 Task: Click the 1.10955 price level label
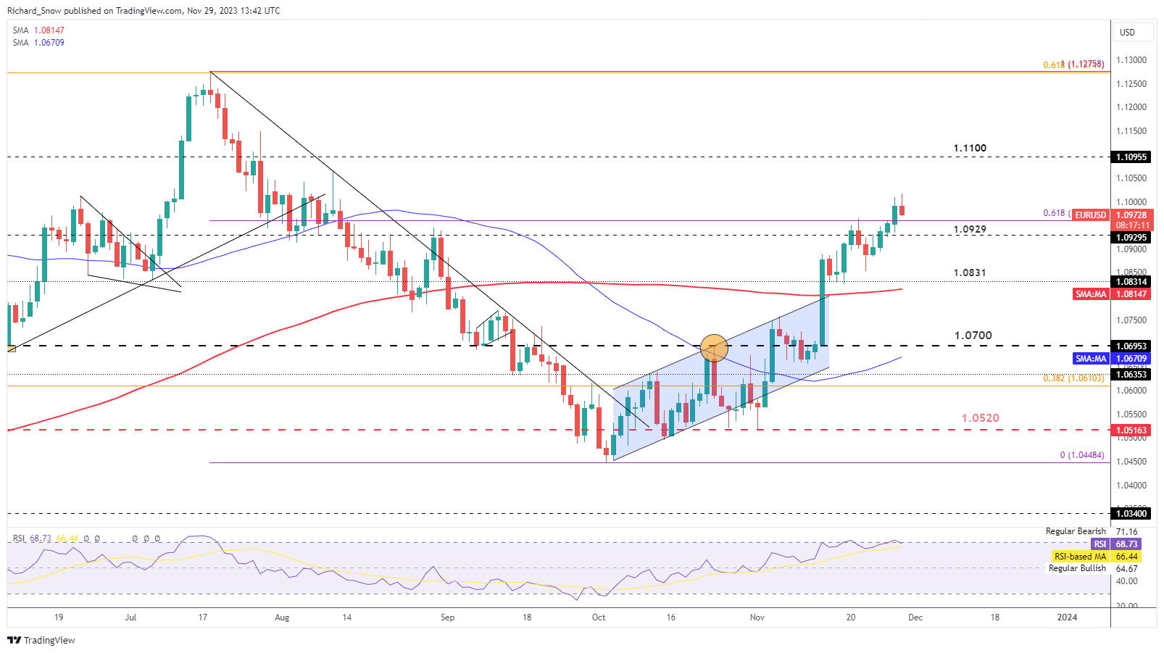pyautogui.click(x=1131, y=157)
